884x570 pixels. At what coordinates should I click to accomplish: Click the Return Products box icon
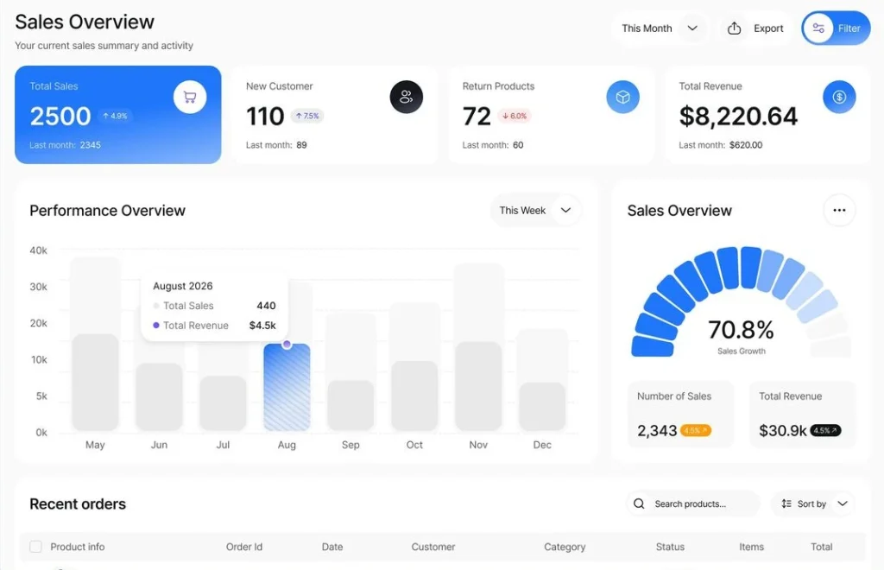[622, 97]
